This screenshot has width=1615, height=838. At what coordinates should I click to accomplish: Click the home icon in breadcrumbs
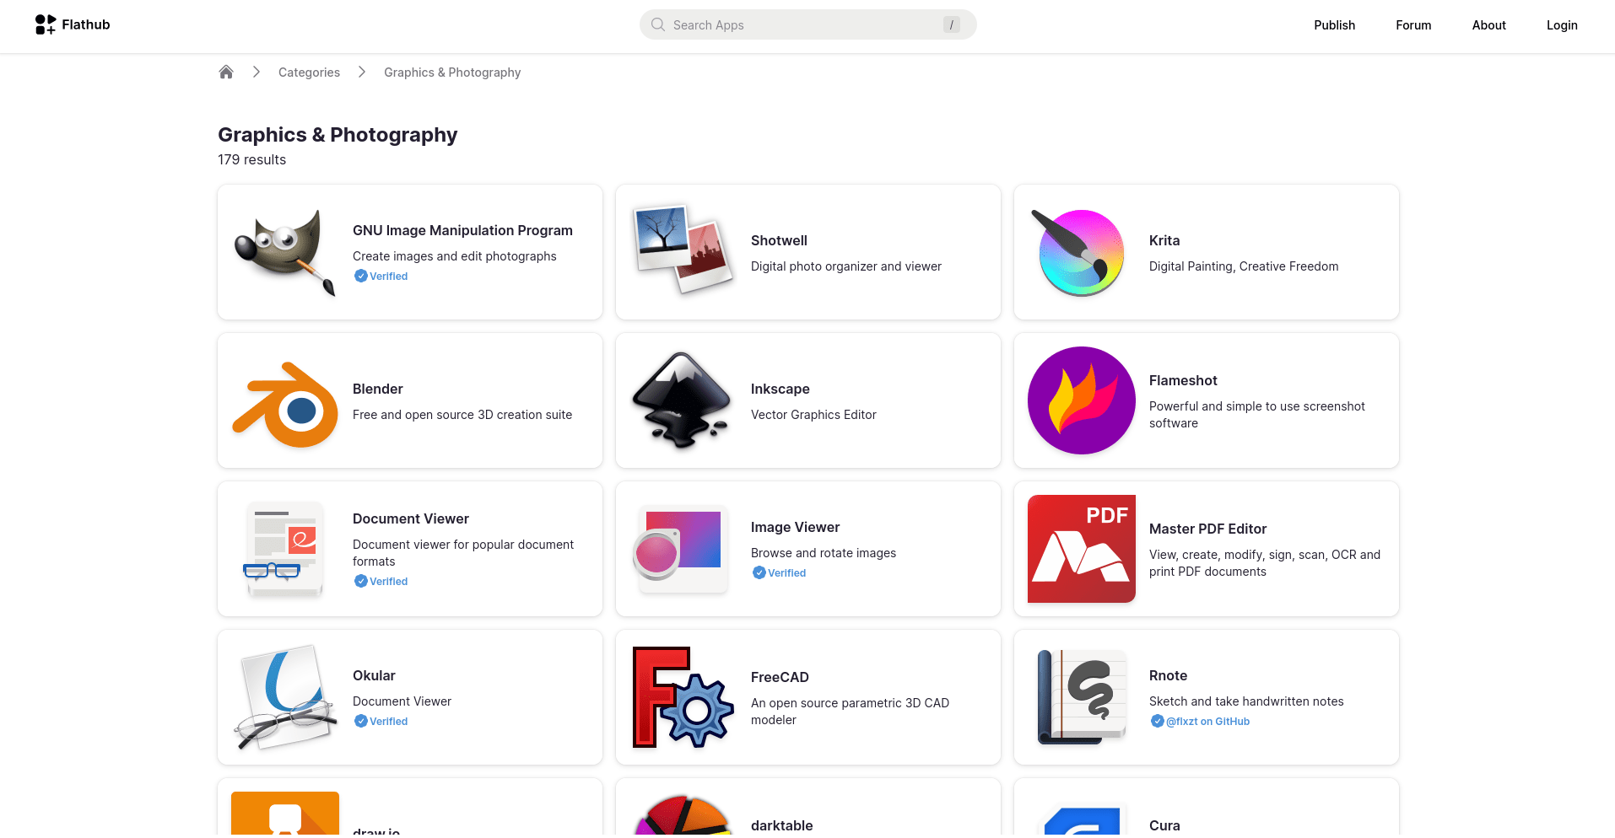pyautogui.click(x=226, y=72)
